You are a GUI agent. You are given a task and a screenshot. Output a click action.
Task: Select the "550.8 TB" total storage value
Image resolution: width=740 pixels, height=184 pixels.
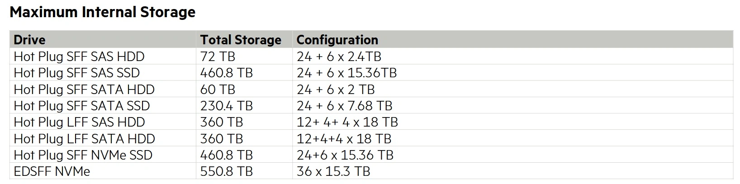[226, 171]
